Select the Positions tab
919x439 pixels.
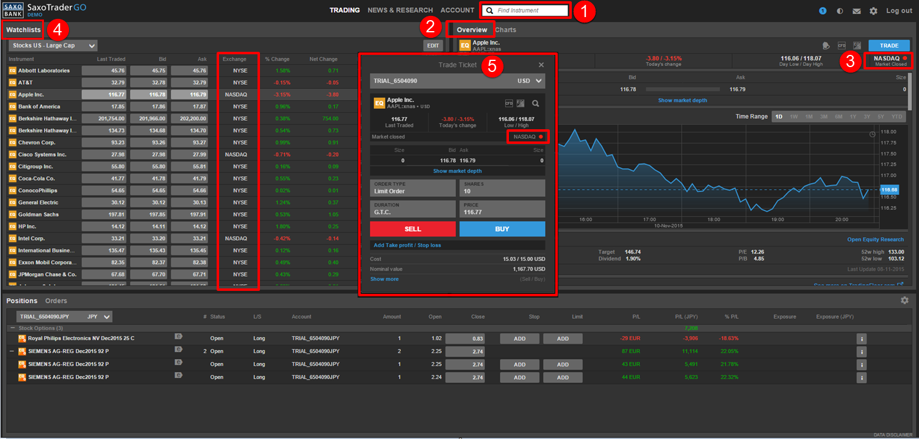point(22,301)
